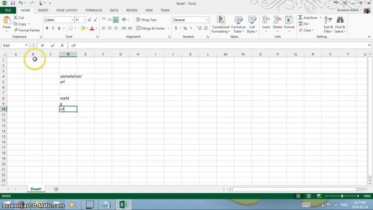Switch to PAGE LAYOUT tab
Viewport: 373px width, 210px height.
(x=67, y=10)
